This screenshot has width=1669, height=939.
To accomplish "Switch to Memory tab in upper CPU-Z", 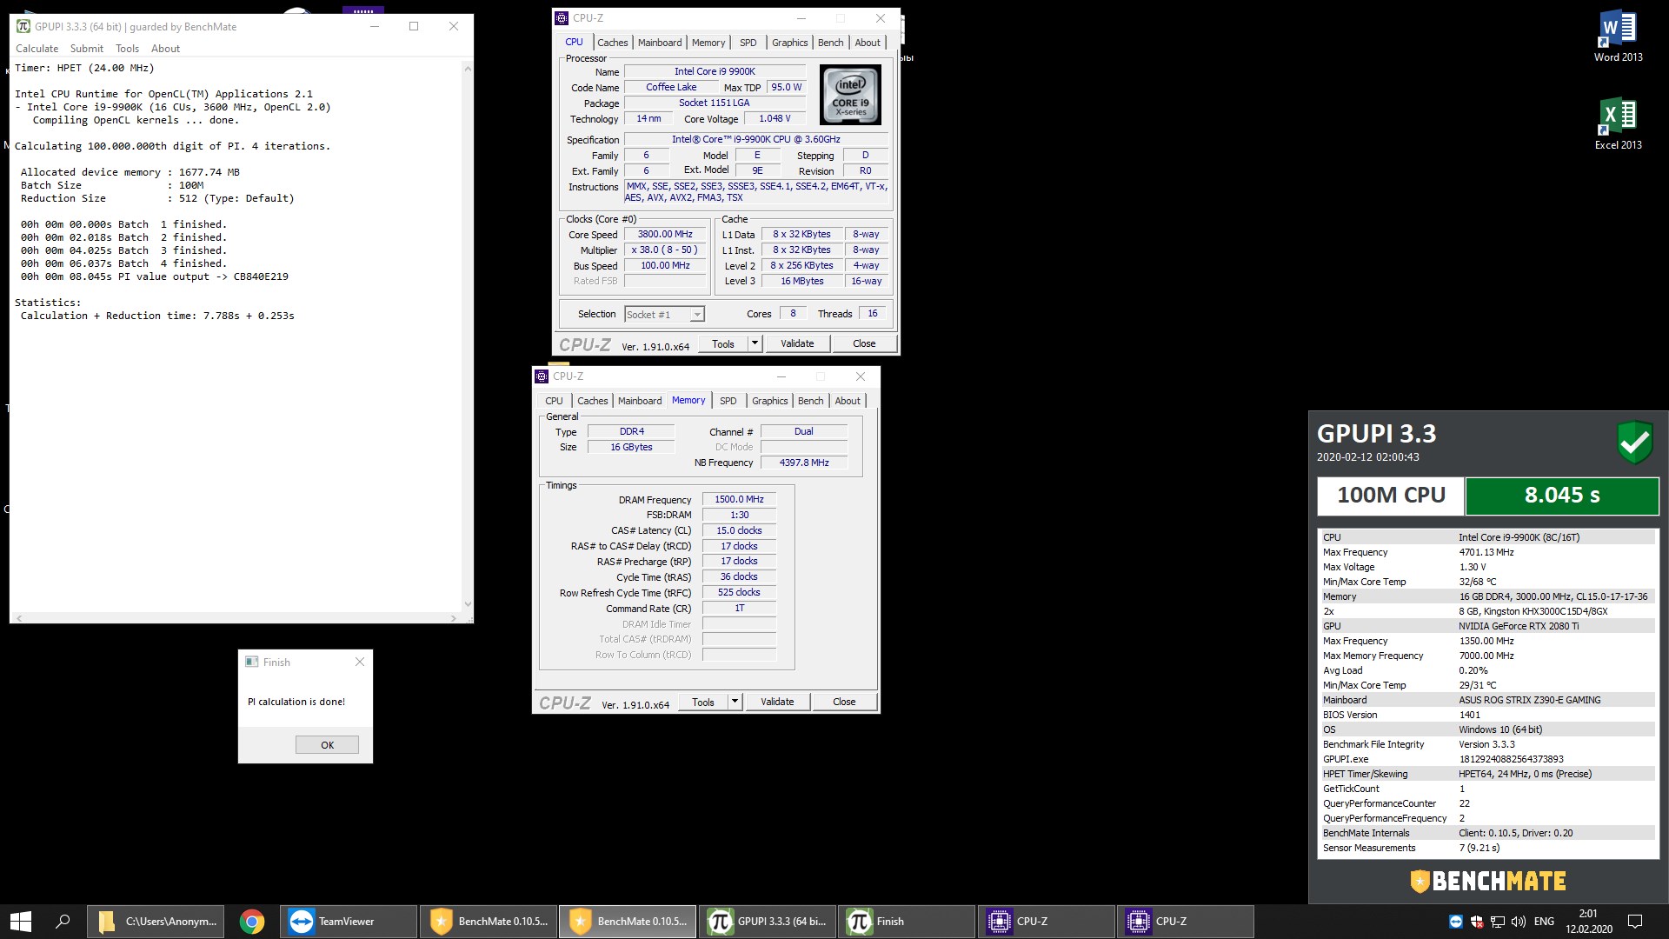I will tap(708, 43).
